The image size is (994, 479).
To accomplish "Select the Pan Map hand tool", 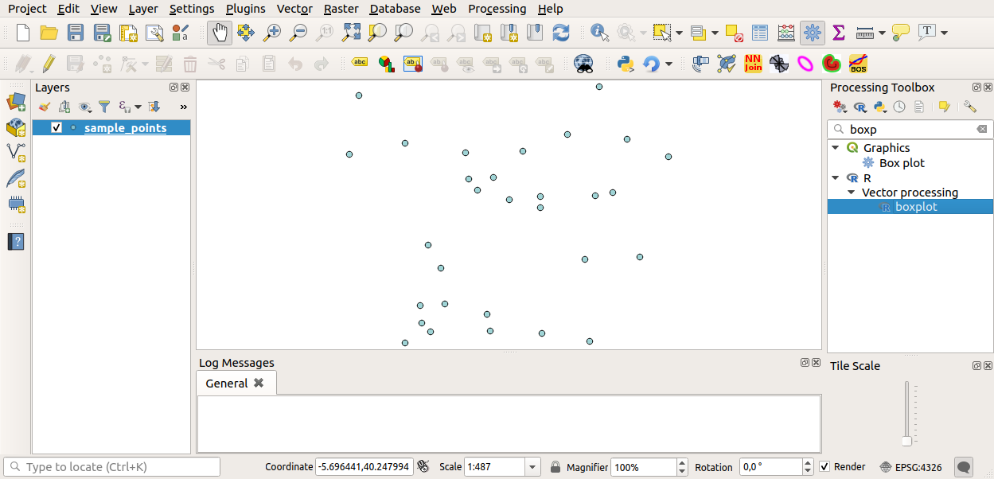I will point(220,33).
